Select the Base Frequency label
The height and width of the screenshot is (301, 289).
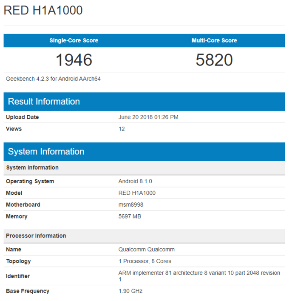28,291
